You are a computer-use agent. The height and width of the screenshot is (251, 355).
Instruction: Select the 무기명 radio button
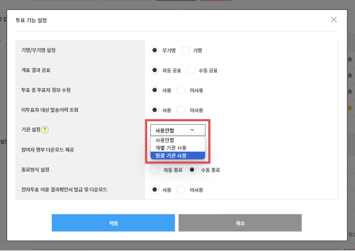click(154, 50)
